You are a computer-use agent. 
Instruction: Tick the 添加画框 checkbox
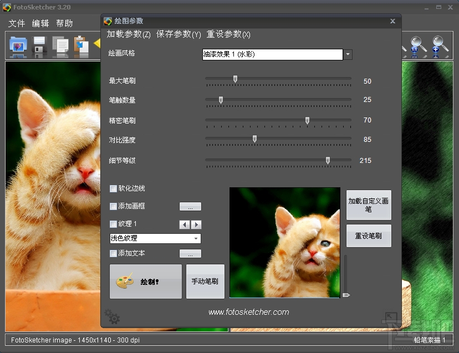coord(113,207)
